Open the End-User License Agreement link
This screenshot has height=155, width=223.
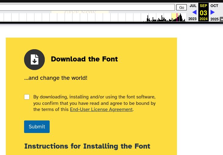(101, 109)
